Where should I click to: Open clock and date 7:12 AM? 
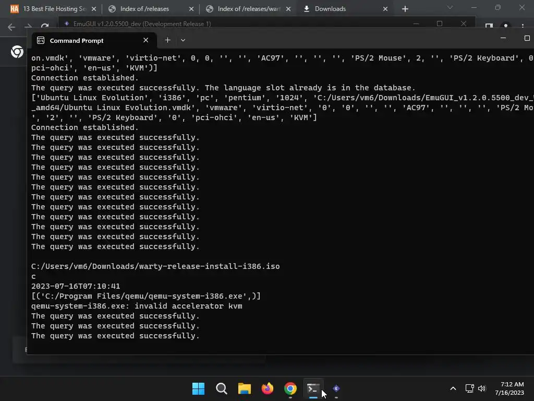[x=509, y=388]
